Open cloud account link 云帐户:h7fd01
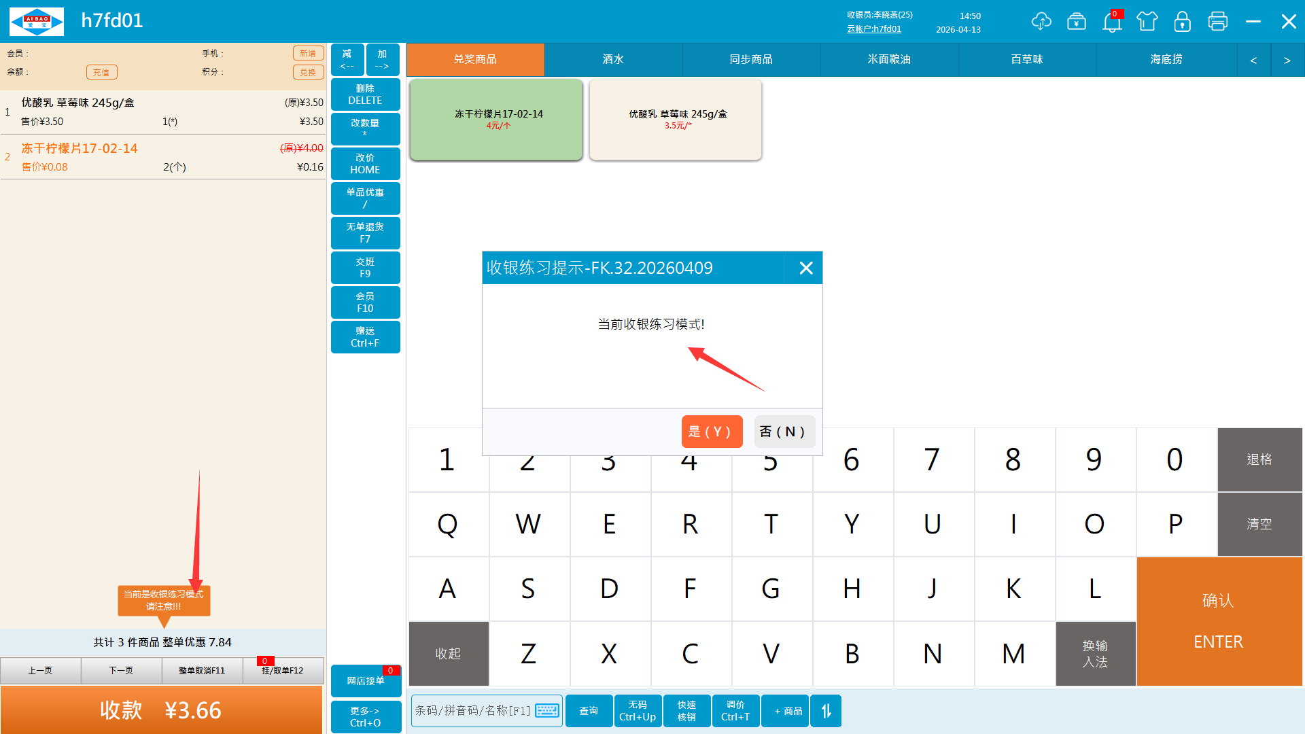The image size is (1305, 734). click(874, 29)
